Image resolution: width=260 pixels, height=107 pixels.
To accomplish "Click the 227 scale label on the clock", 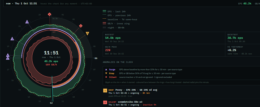I will tap(54, 32).
